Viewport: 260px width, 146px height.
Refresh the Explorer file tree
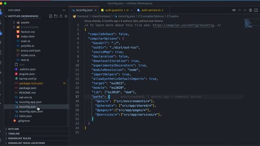coord(61,16)
